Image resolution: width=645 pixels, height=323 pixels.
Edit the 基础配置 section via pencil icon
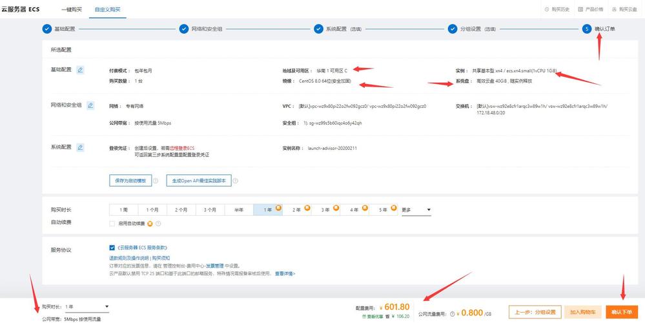80,70
